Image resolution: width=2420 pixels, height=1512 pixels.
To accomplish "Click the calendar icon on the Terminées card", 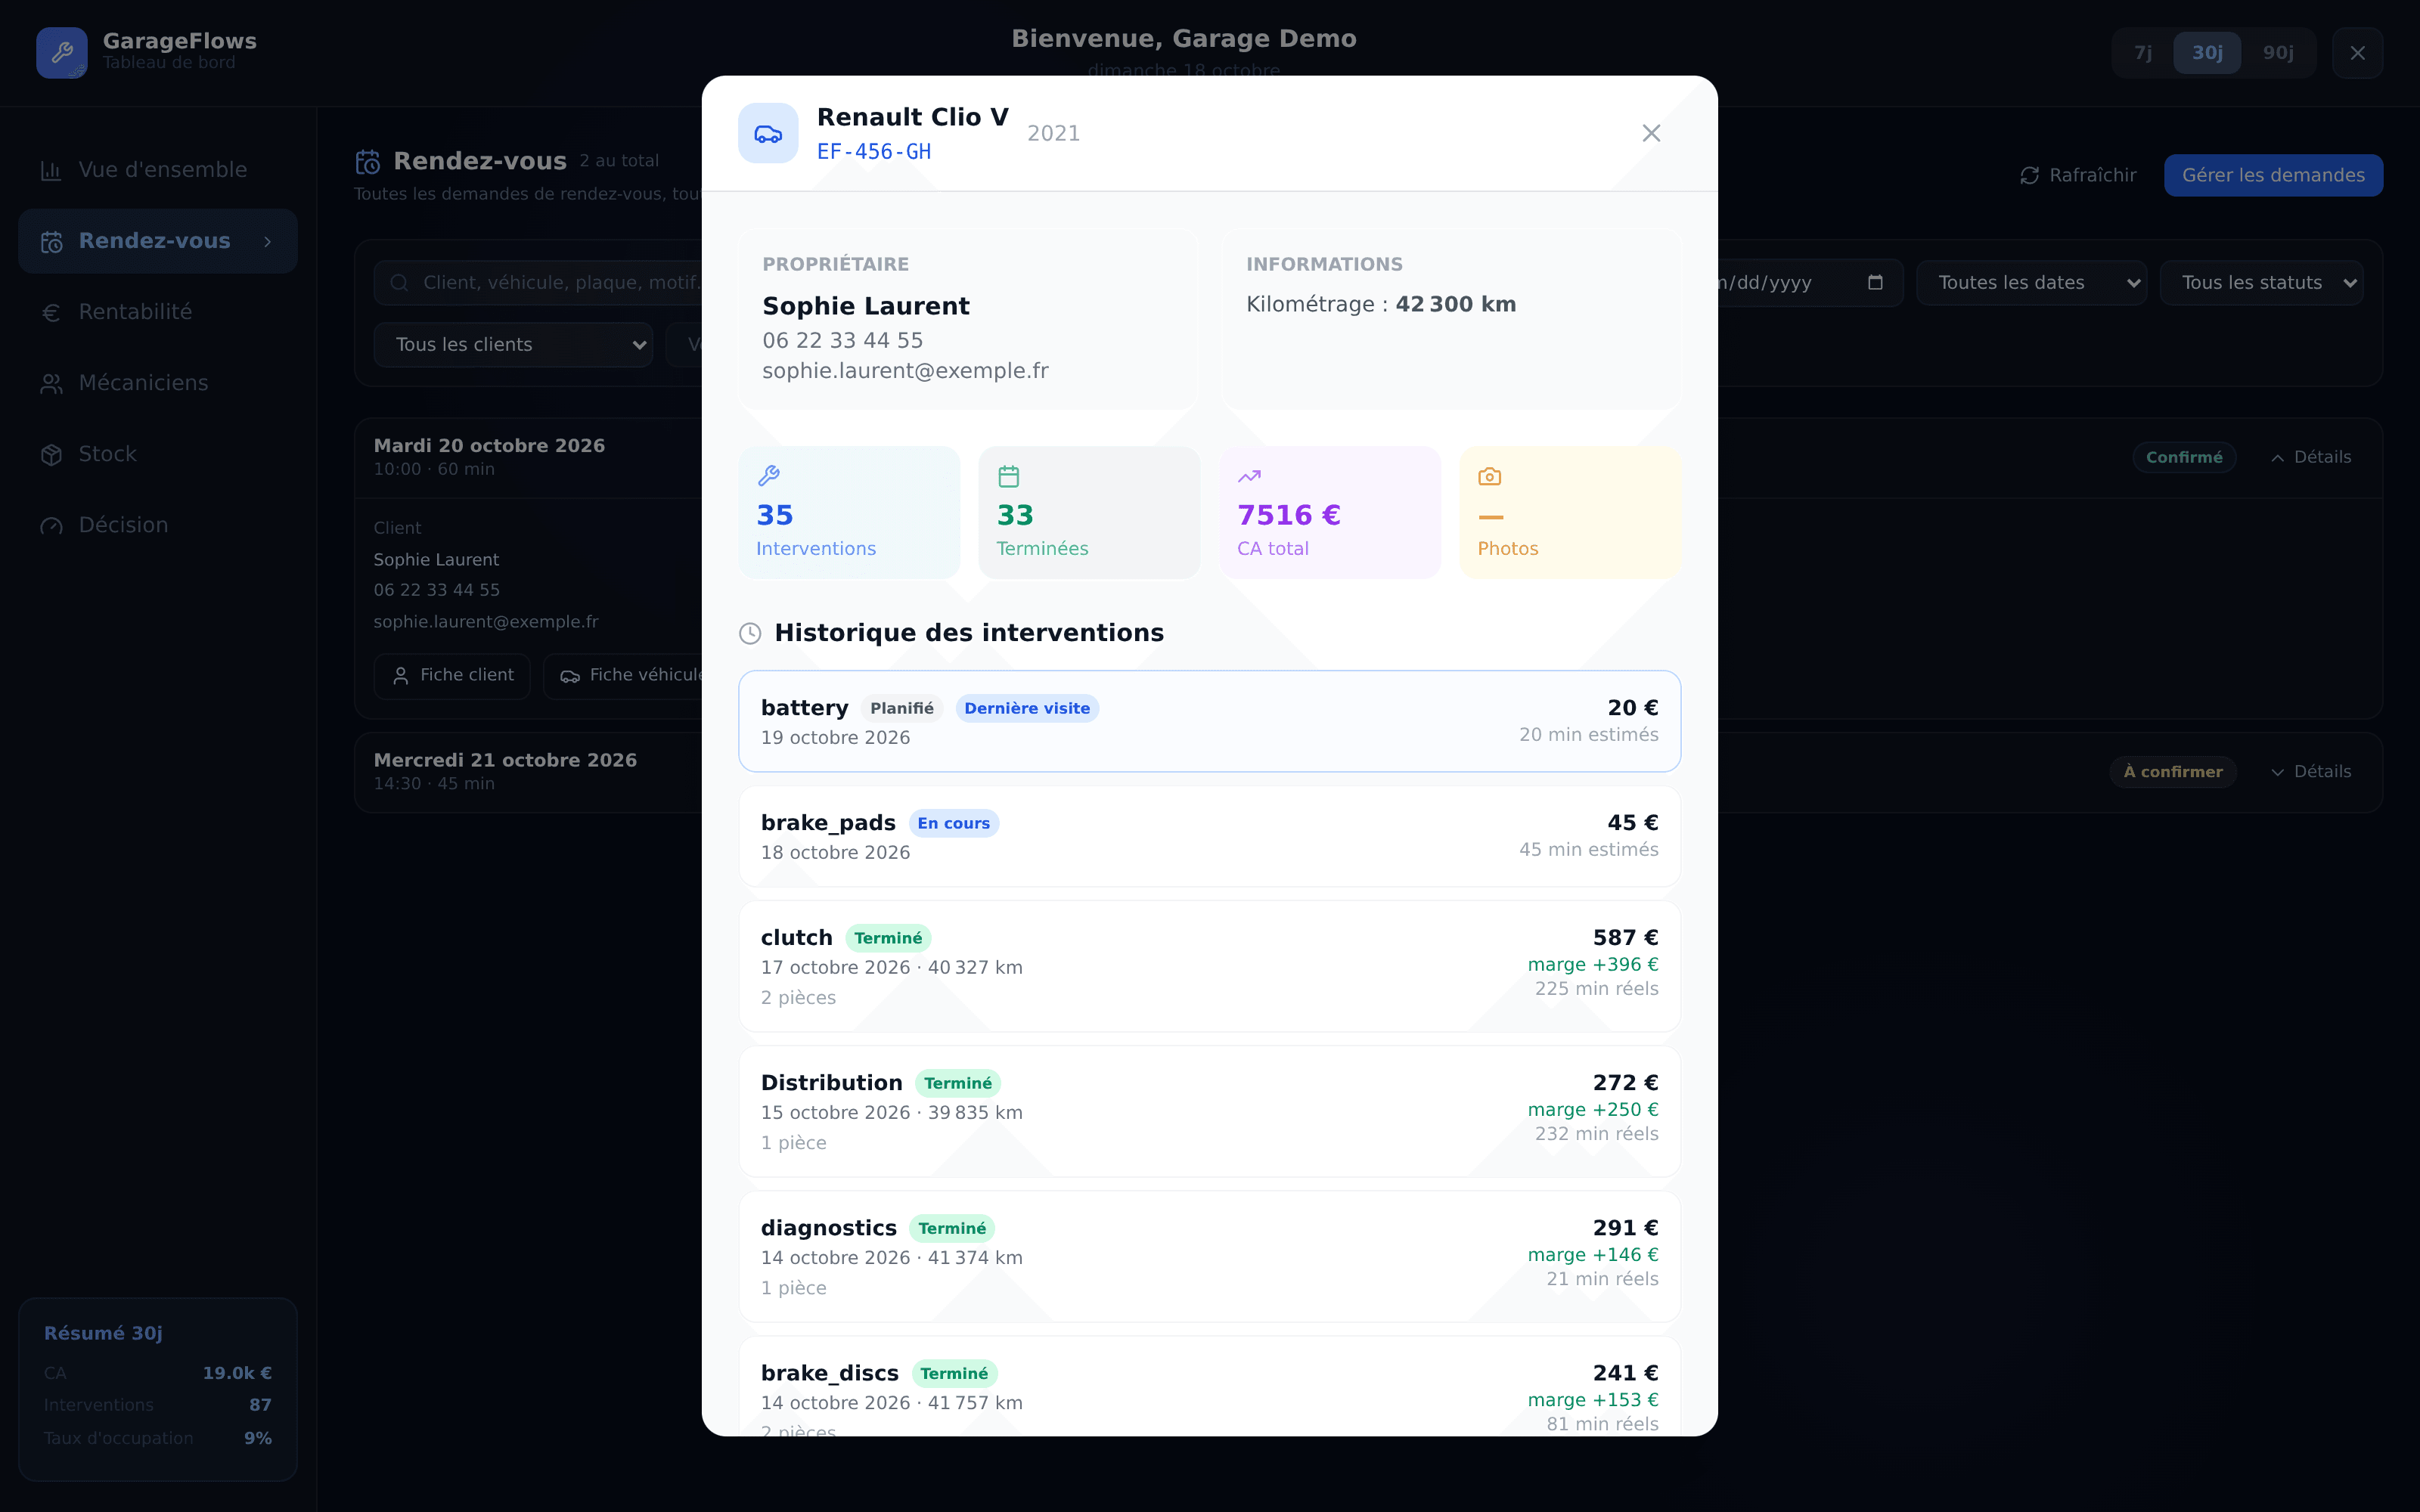I will coord(1009,476).
